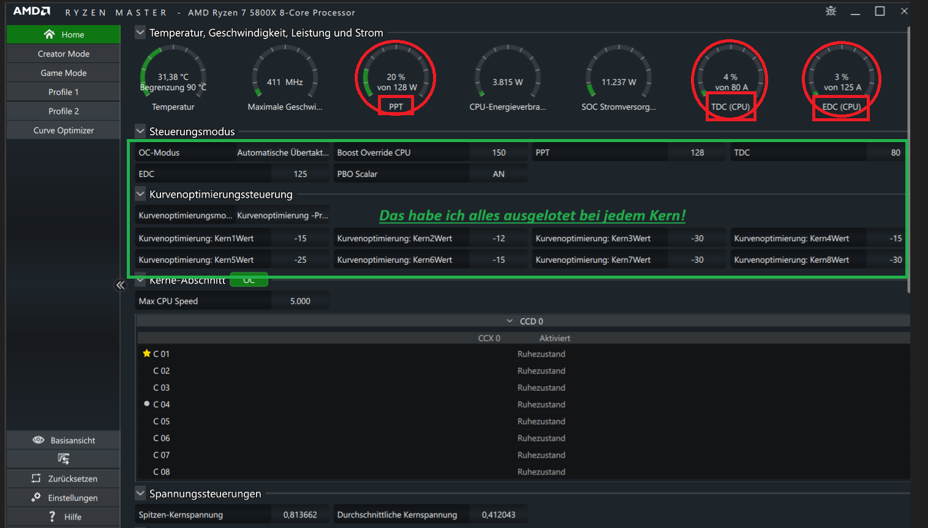Edit the EDC limit value 125
This screenshot has width=928, height=528.
(300, 174)
